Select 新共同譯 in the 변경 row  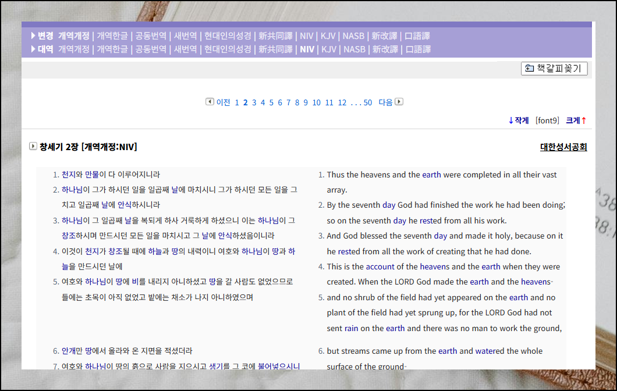pos(275,36)
